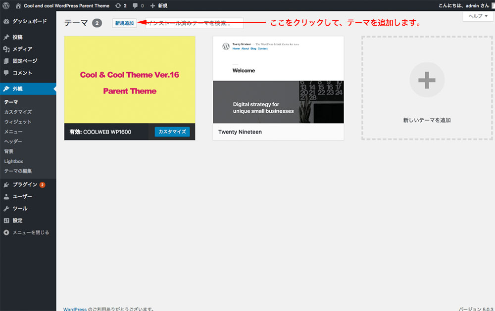Select ヘッダー submenu item

[13, 141]
